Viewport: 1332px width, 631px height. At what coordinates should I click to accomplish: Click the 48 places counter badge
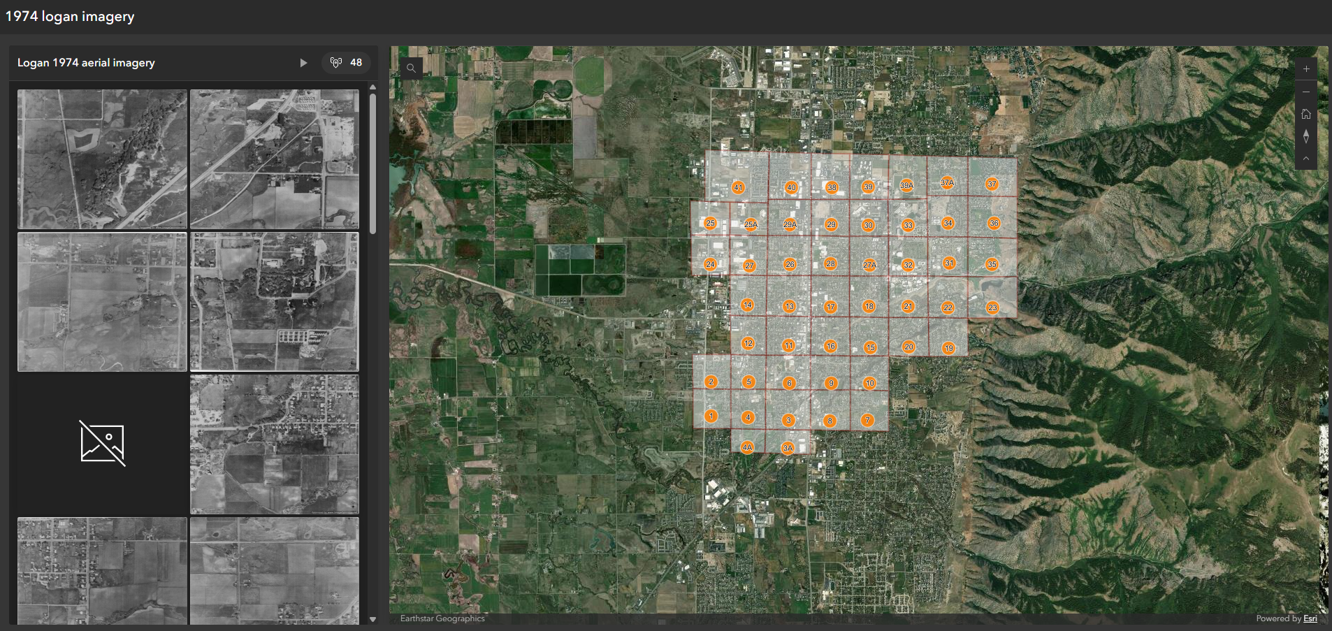[347, 63]
